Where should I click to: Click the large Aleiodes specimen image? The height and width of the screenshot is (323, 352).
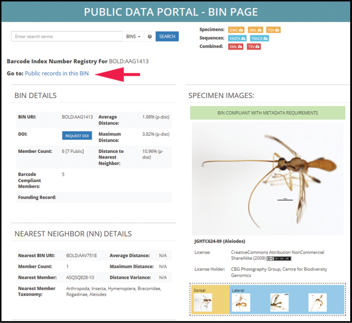pos(268,179)
